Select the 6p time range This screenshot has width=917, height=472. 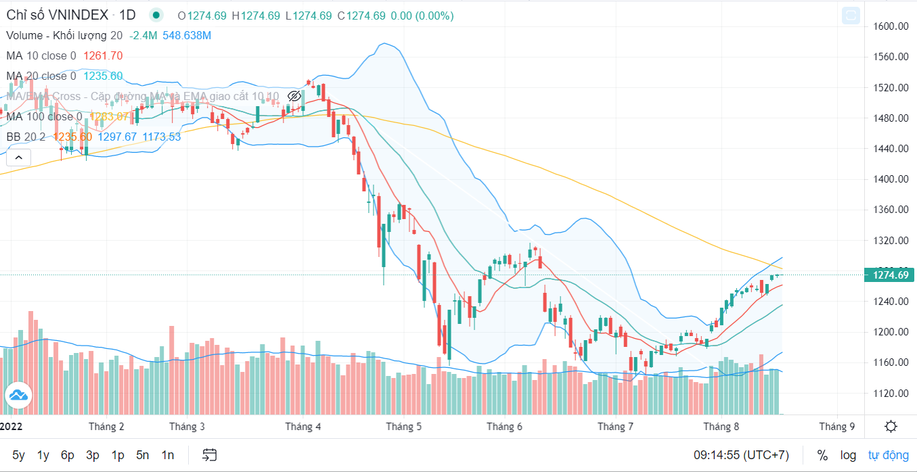click(x=68, y=455)
